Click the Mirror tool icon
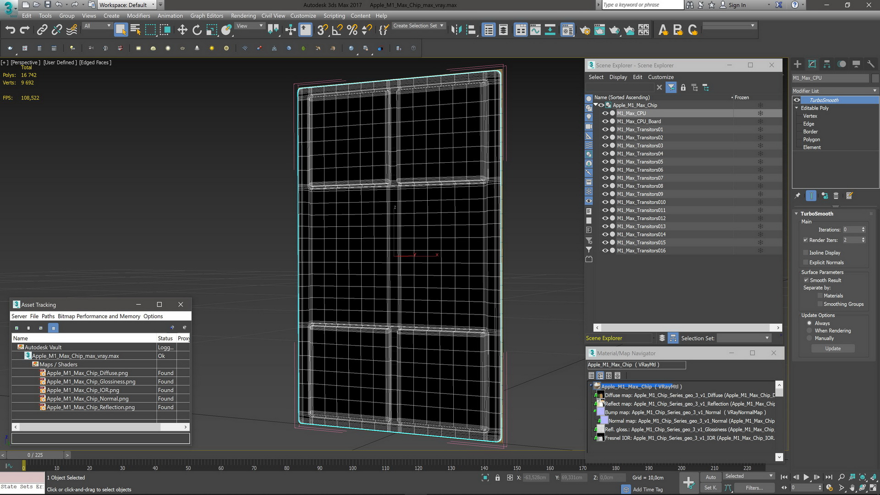This screenshot has height=495, width=880. (x=456, y=30)
